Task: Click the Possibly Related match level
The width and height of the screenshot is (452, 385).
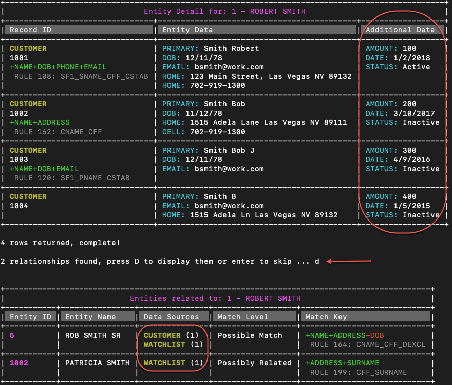Action: coord(255,363)
